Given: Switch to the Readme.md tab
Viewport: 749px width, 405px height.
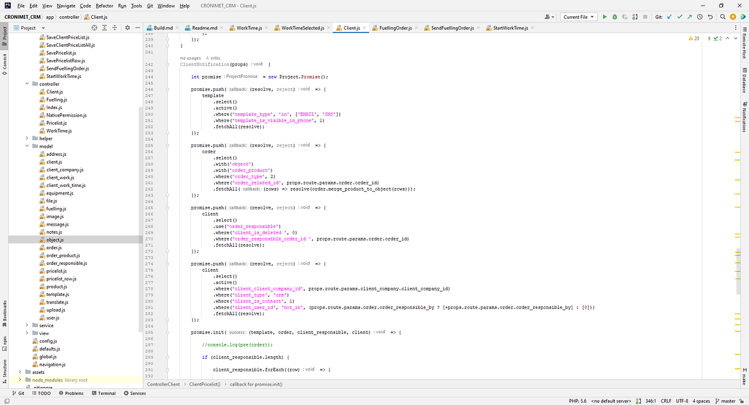Looking at the screenshot, I should (205, 28).
